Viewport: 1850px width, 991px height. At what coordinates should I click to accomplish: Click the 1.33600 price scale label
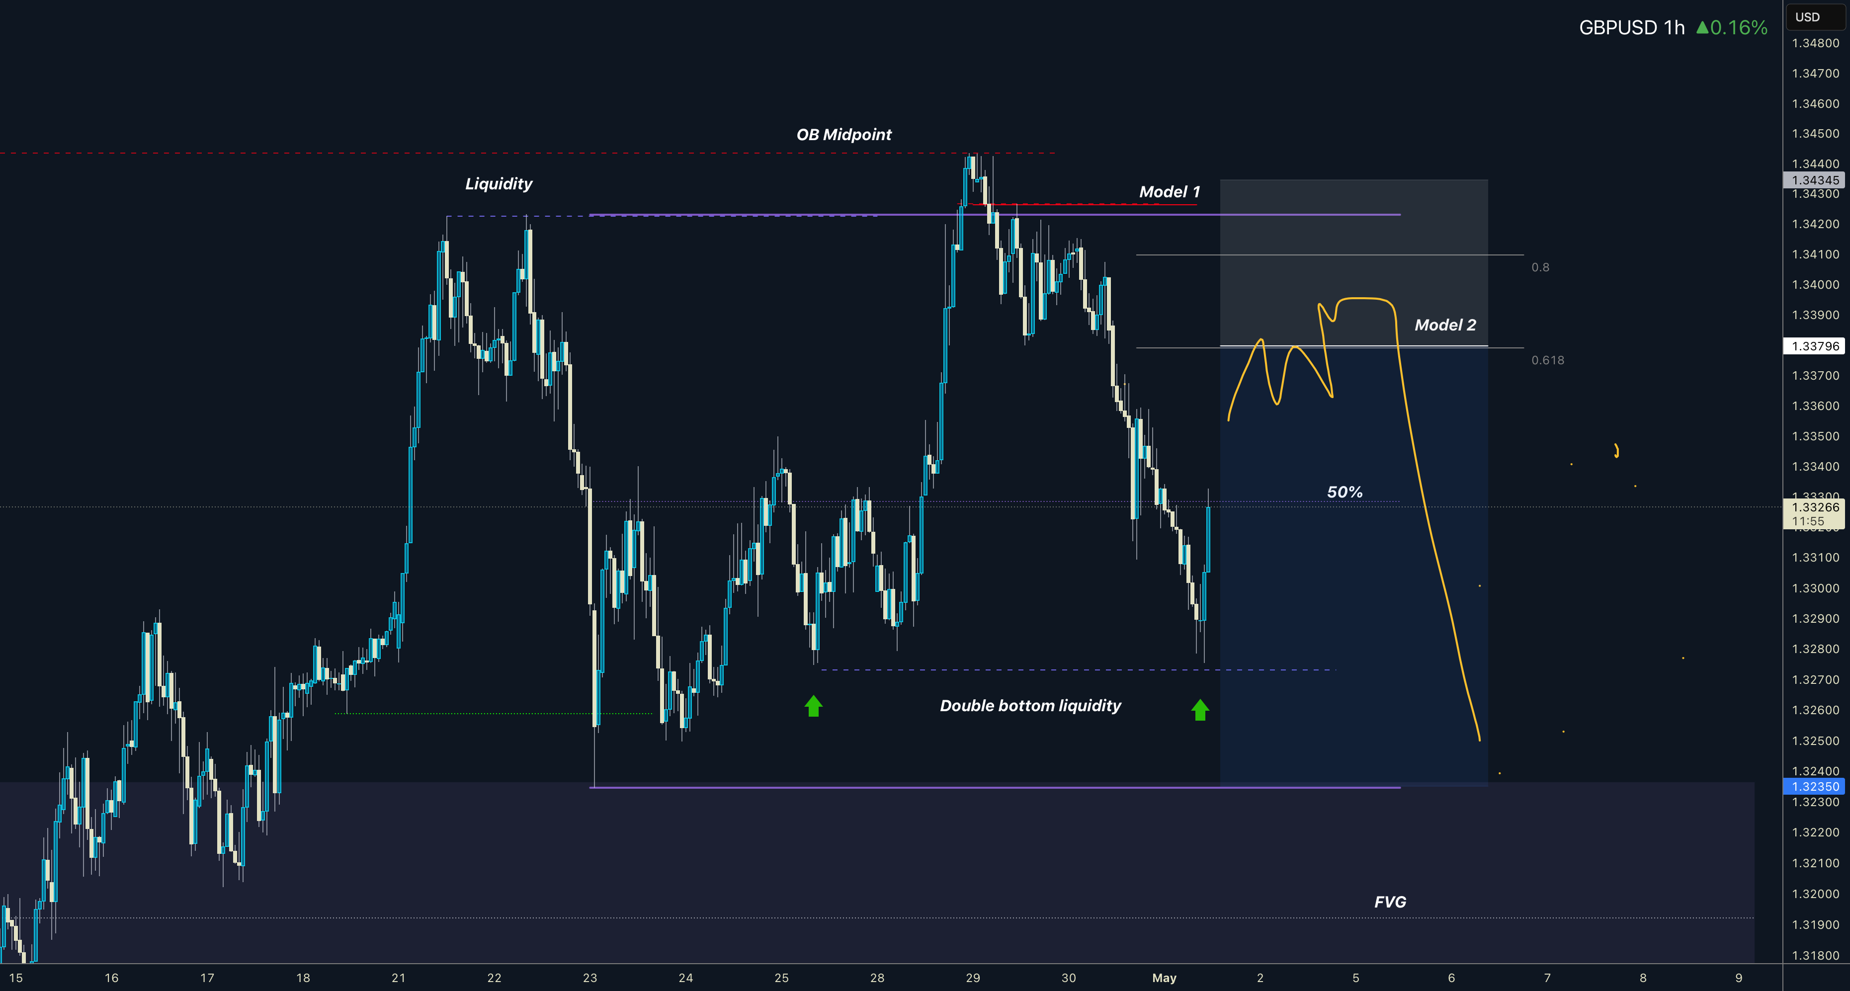(1815, 406)
